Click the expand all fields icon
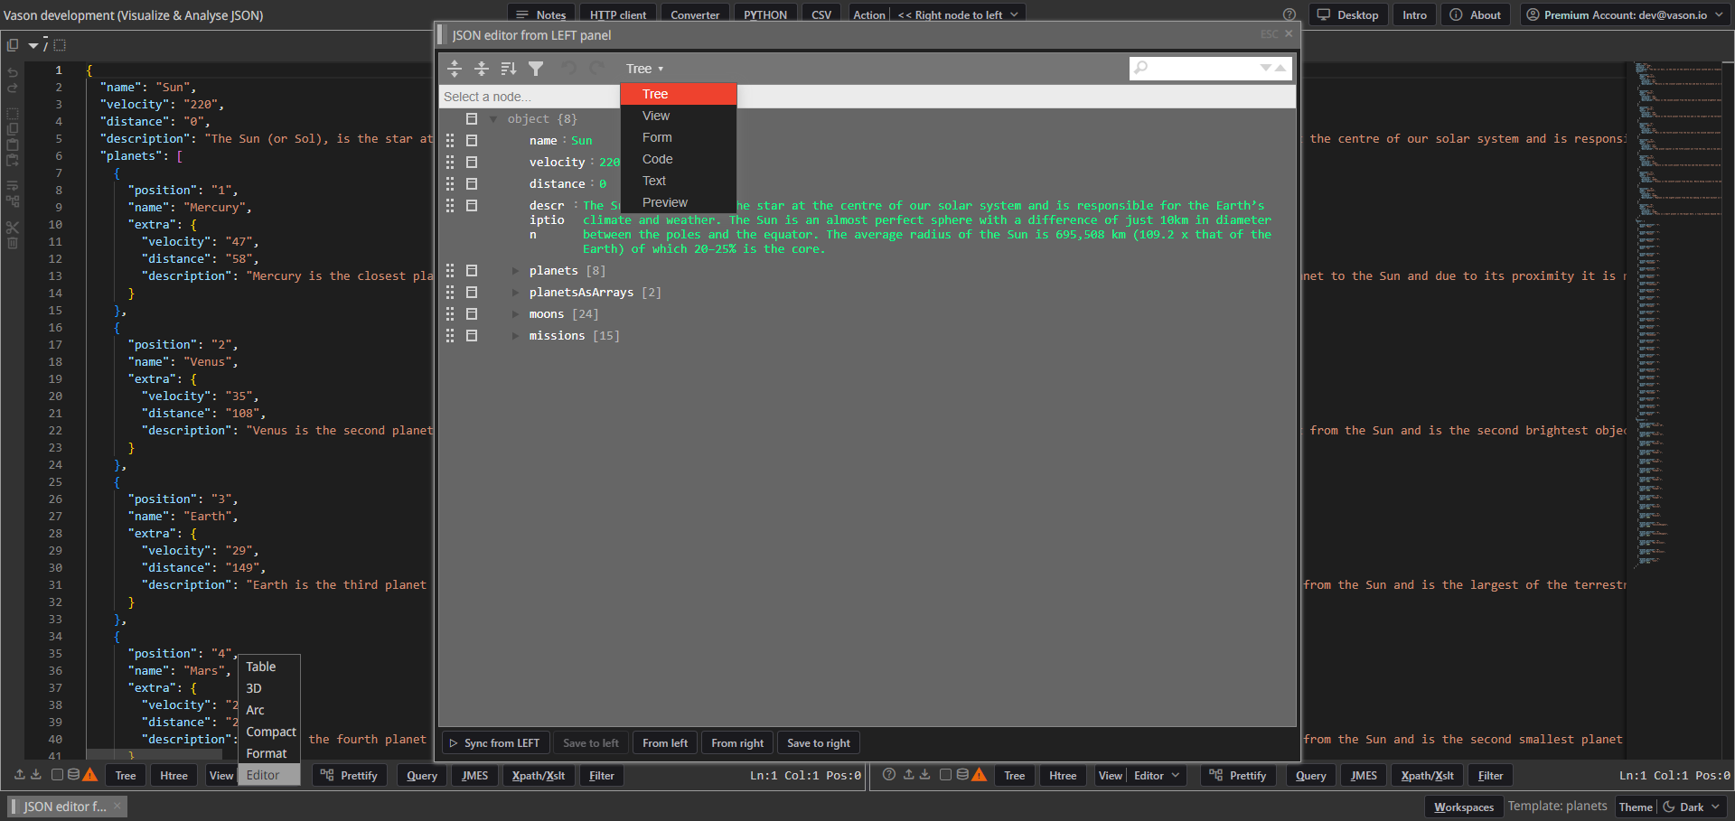Image resolution: width=1735 pixels, height=821 pixels. pos(455,69)
